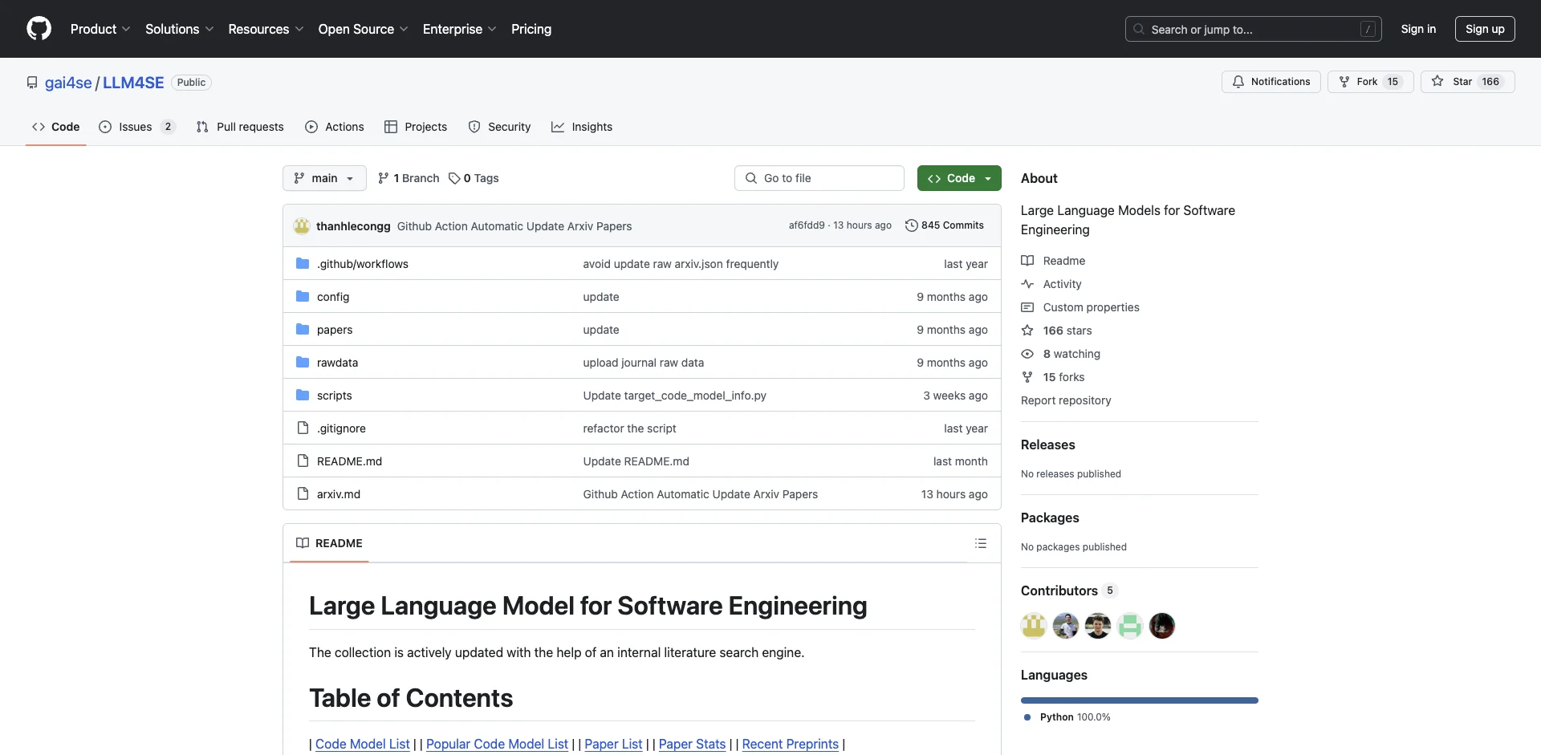
Task: Expand the Resources menu
Action: point(266,29)
